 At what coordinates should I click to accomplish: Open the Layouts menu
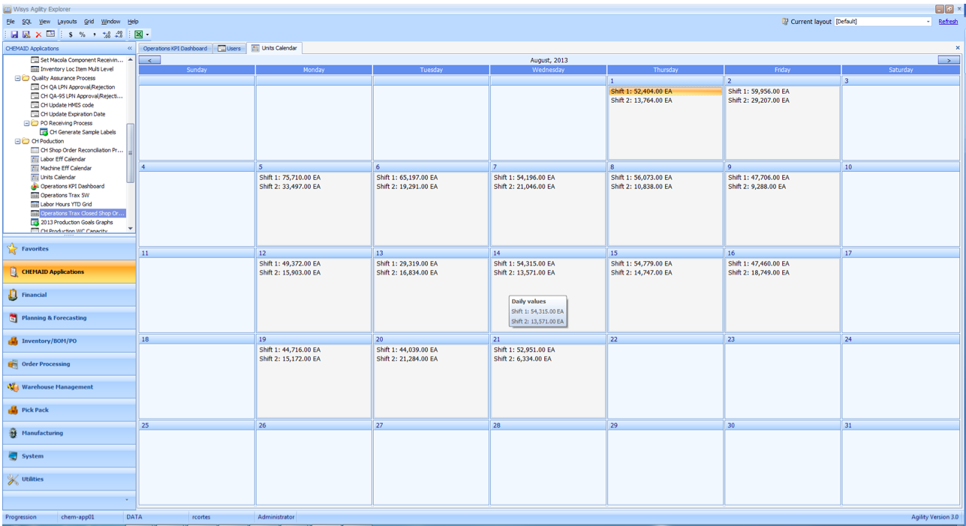coord(67,22)
